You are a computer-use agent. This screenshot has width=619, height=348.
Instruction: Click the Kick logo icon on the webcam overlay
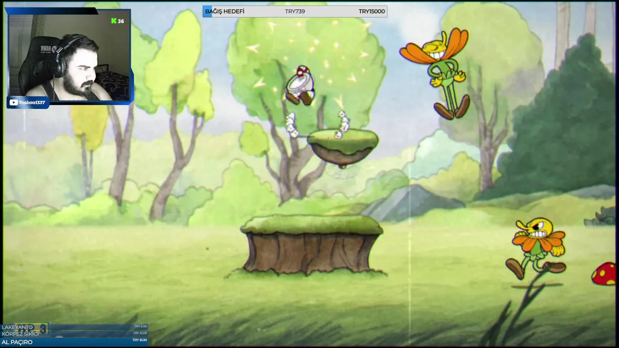coord(114,21)
